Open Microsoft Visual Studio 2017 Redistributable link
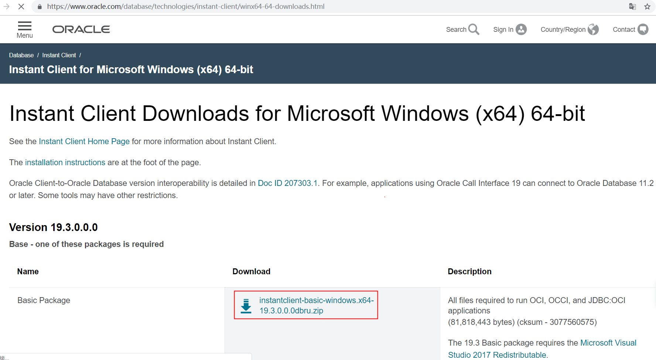Screen dimensions: 656x360 click(x=542, y=349)
